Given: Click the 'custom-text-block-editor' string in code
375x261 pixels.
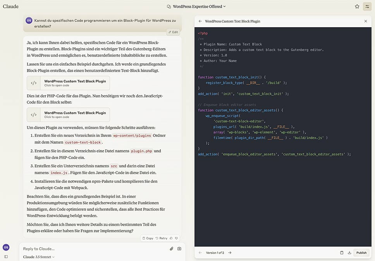Looking at the screenshot, I should pos(239,121).
